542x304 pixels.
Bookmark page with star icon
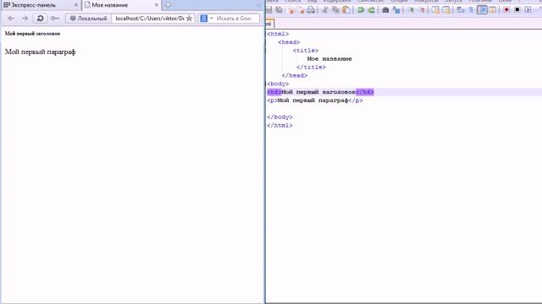pyautogui.click(x=189, y=19)
